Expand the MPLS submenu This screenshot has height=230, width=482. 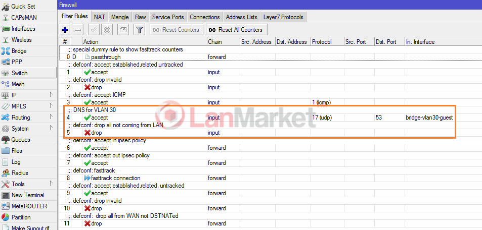[28, 106]
